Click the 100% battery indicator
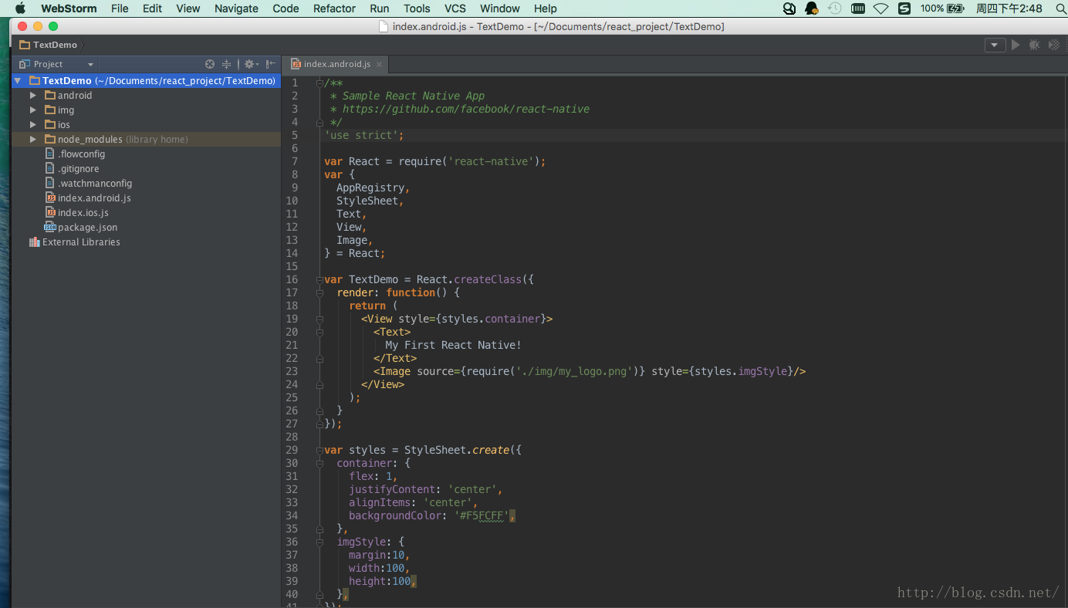Viewport: 1068px width, 608px height. pyautogui.click(x=942, y=8)
